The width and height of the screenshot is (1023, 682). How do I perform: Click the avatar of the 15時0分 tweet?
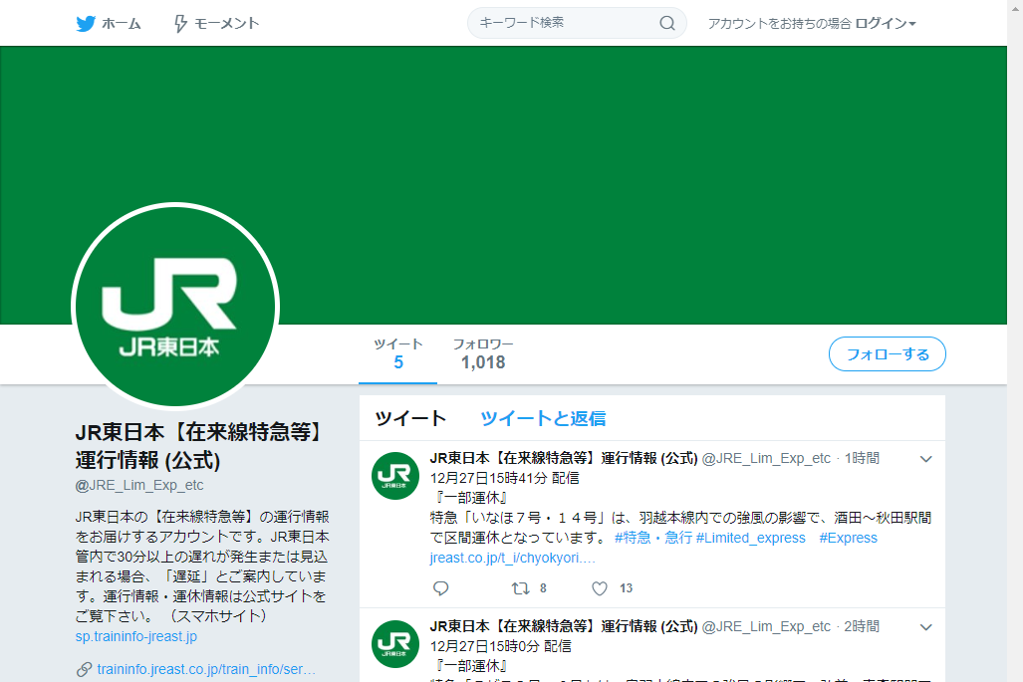click(395, 644)
